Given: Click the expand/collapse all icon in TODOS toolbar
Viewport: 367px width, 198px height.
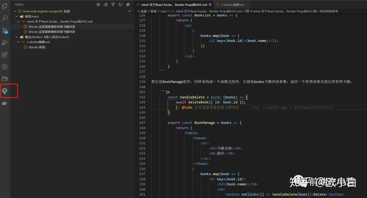Looking at the screenshot, I should [128, 5].
